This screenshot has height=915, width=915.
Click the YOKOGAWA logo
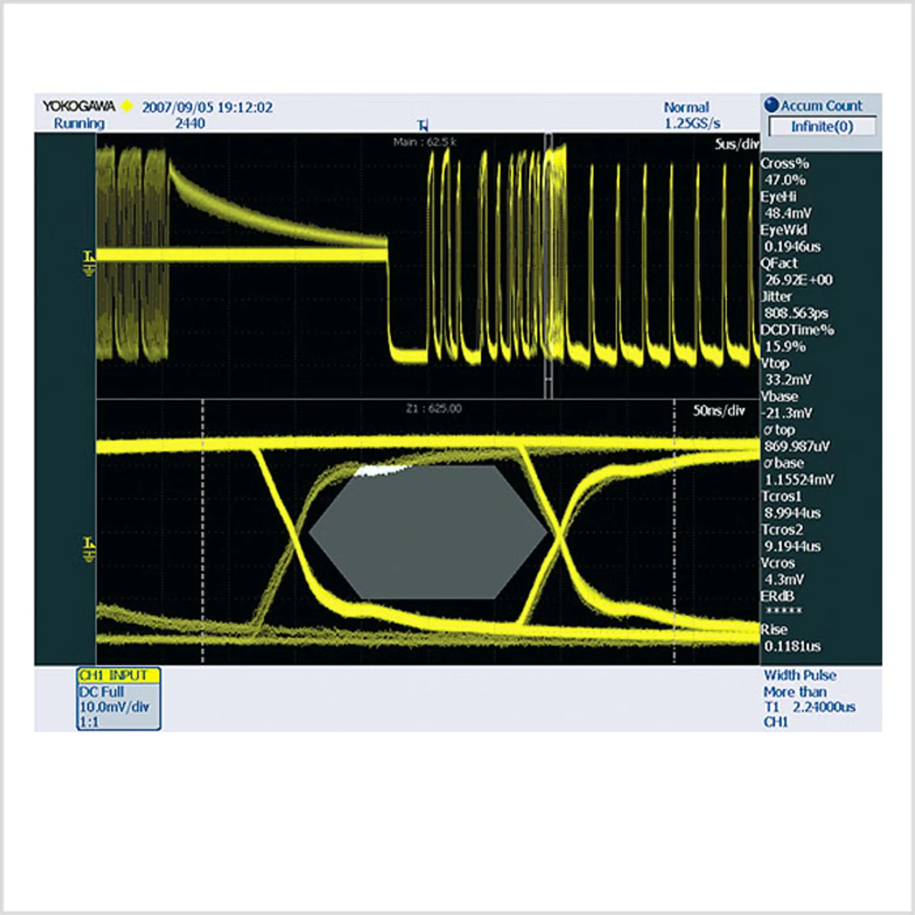tap(78, 107)
